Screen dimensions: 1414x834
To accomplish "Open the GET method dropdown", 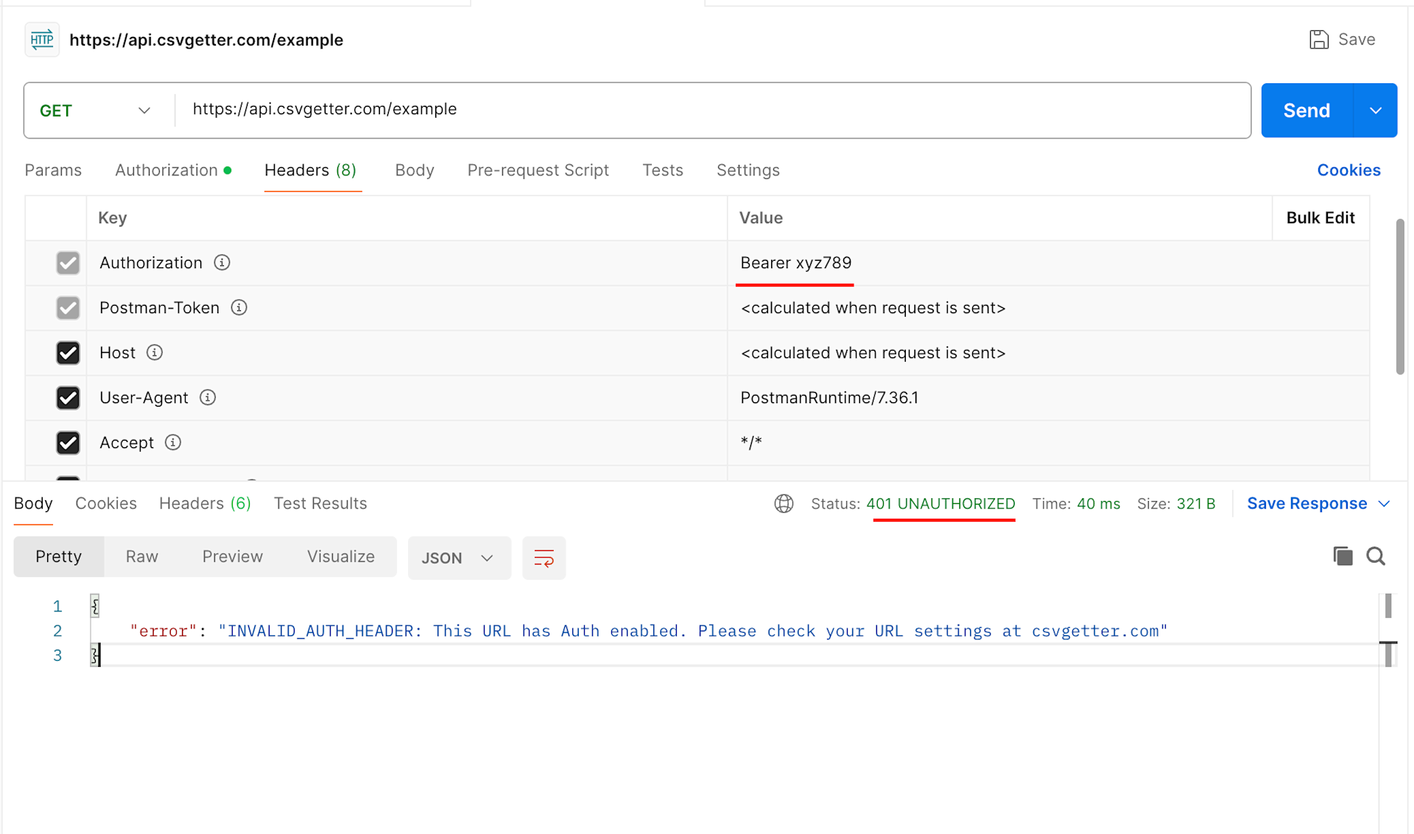I will [96, 111].
